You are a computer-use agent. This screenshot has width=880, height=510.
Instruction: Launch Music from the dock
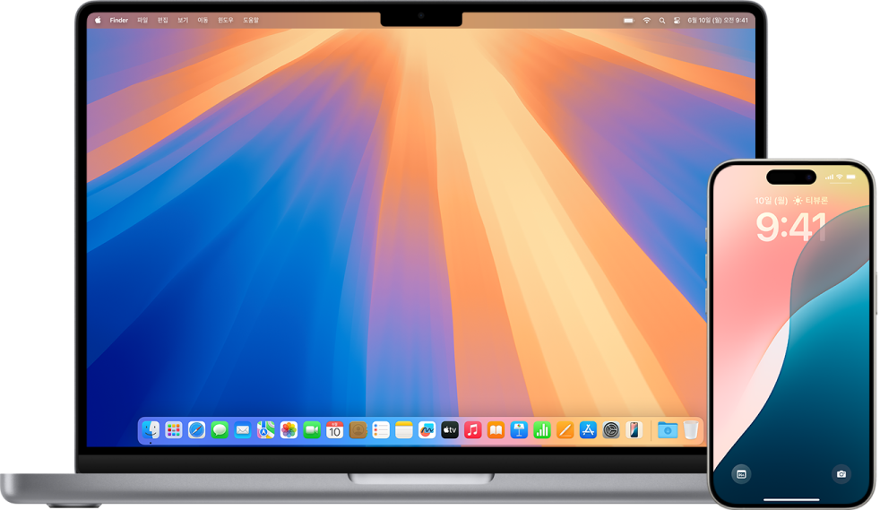472,430
